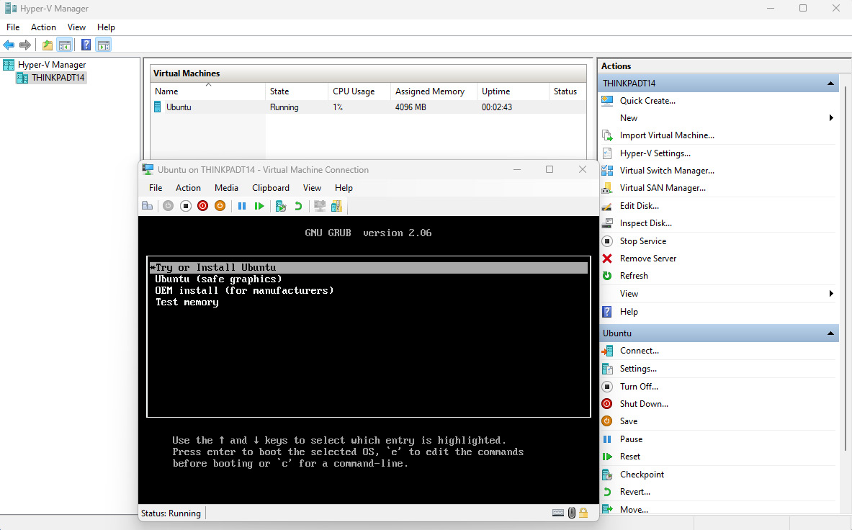Pause the VM using the blue toolbar icon
This screenshot has height=530, width=852.
242,206
